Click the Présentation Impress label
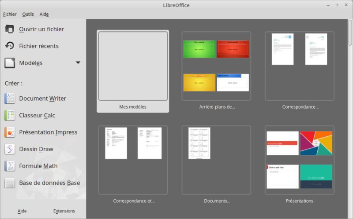Screen dimensions: 353x219 tap(48, 132)
